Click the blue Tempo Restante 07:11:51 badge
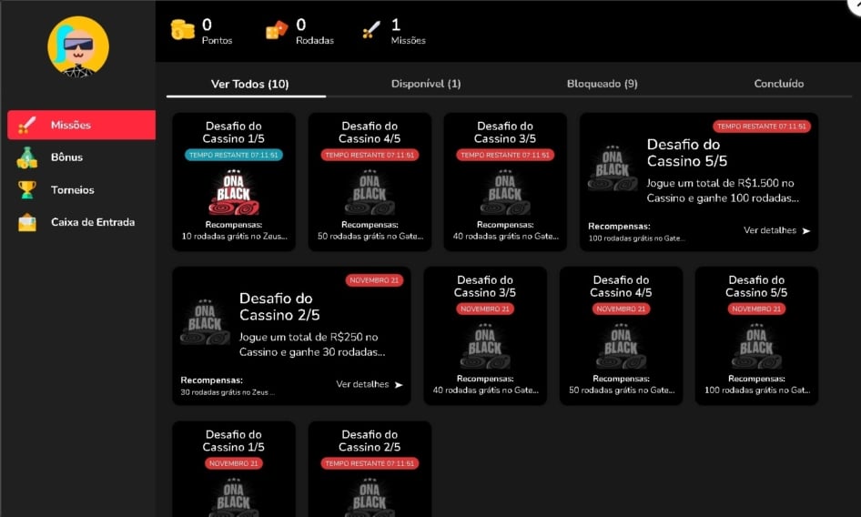This screenshot has width=861, height=517. (x=234, y=155)
